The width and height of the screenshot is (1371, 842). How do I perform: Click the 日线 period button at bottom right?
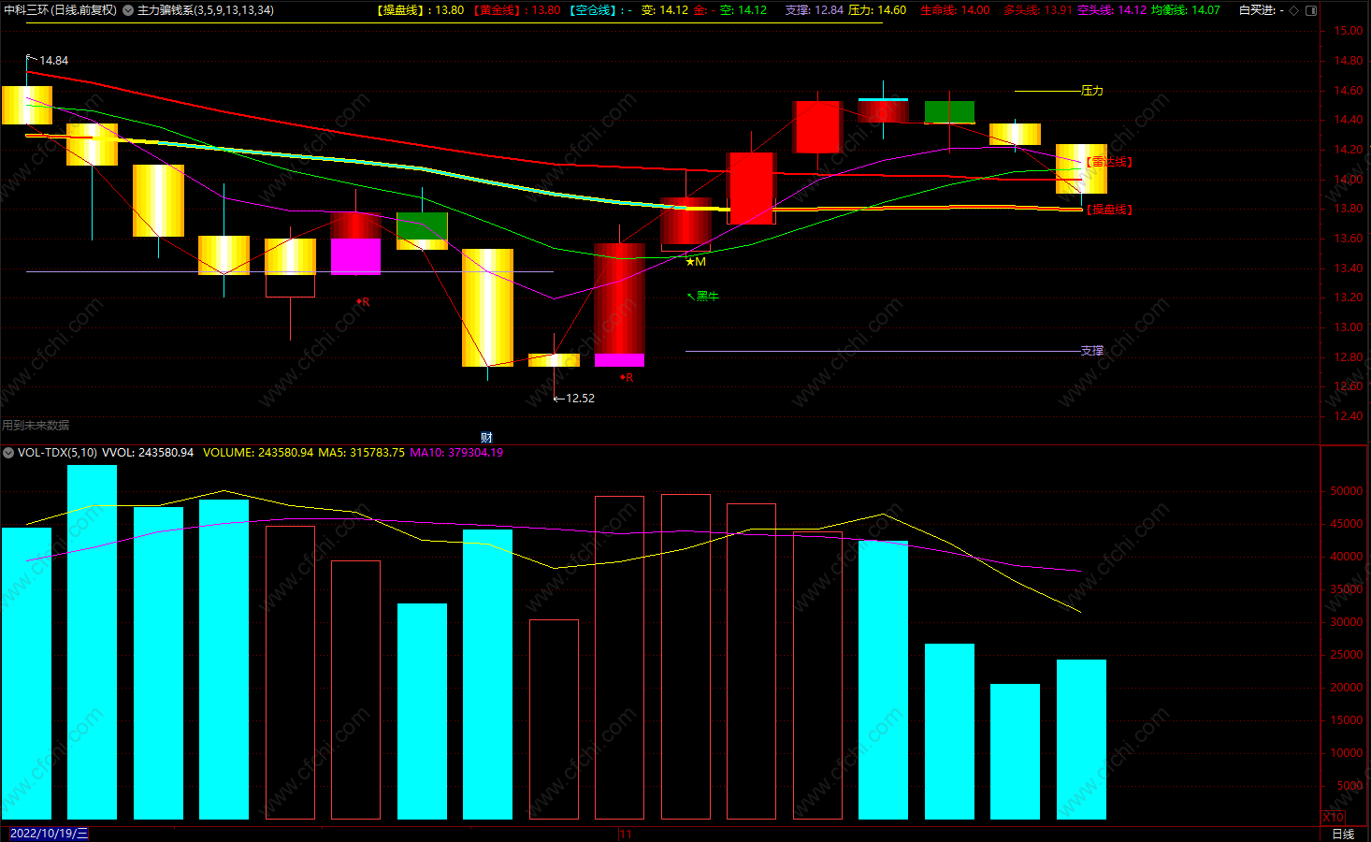[x=1343, y=834]
